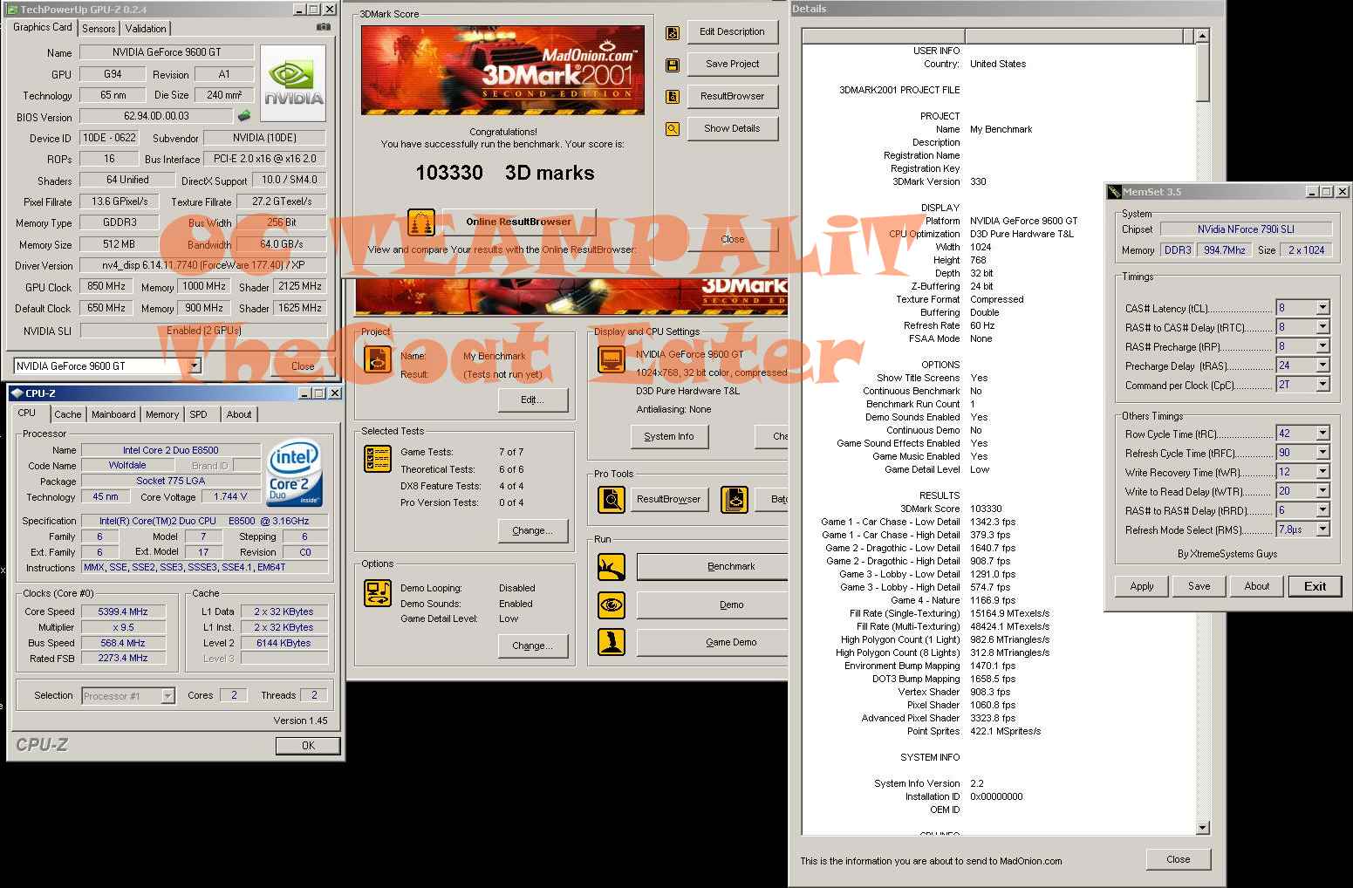Image resolution: width=1353 pixels, height=888 pixels.
Task: Click the Intel Core 2 Duo logo in CPU-Z
Action: [x=294, y=473]
